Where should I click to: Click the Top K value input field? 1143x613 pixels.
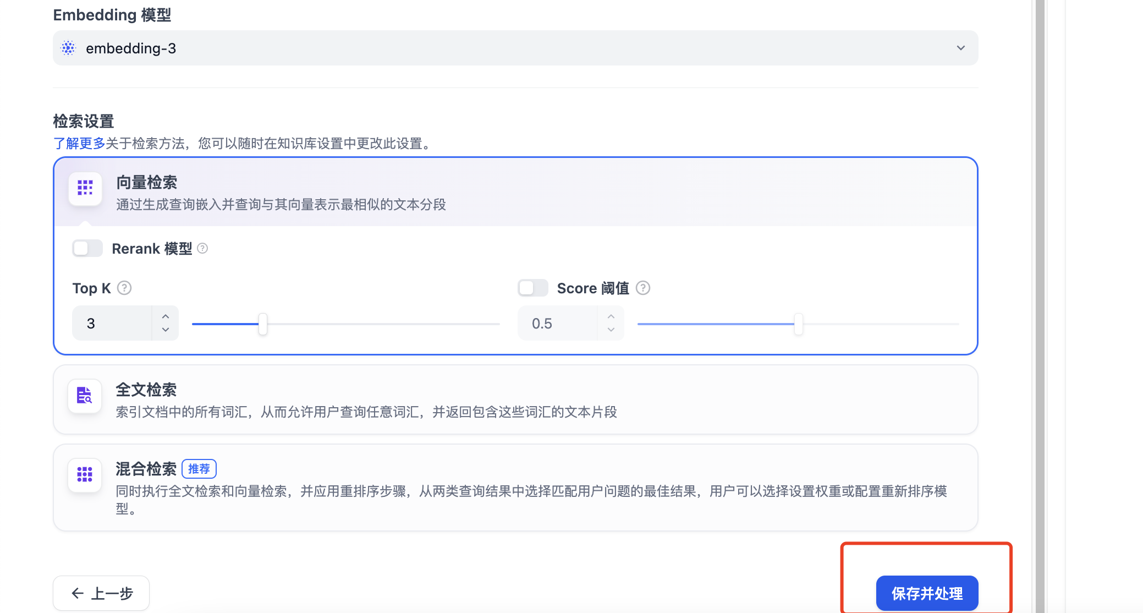(x=113, y=324)
